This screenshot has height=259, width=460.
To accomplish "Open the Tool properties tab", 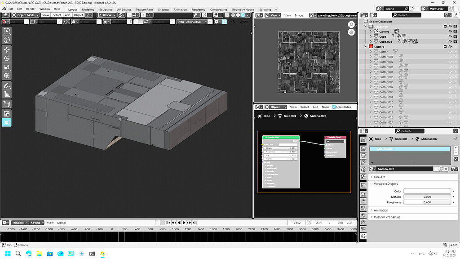I will (363, 140).
